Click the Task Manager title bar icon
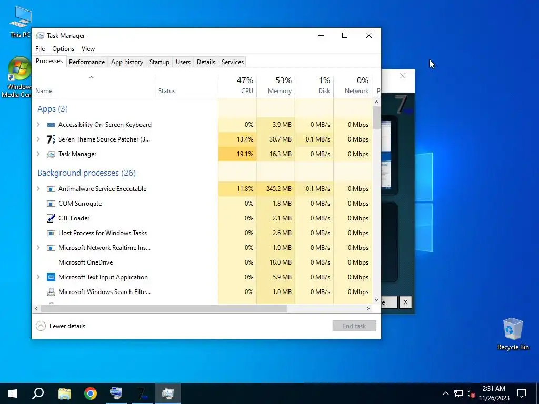Image resolution: width=539 pixels, height=404 pixels. 40,36
